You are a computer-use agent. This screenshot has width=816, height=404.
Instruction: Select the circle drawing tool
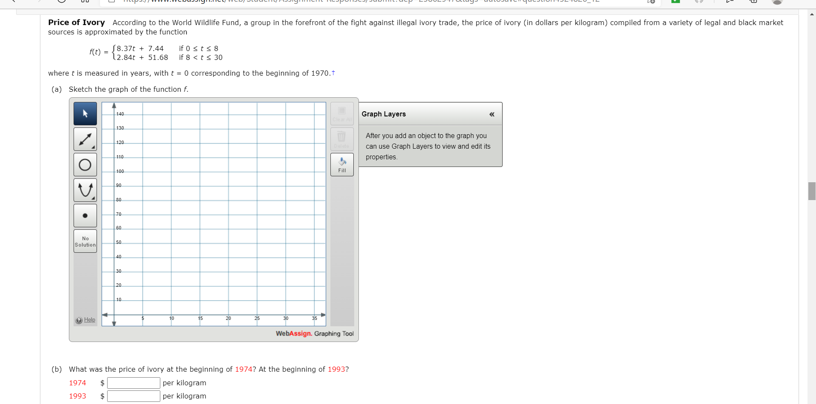85,164
